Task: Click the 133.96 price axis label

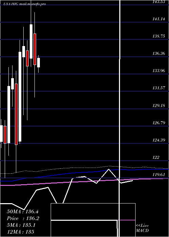Action: click(159, 70)
